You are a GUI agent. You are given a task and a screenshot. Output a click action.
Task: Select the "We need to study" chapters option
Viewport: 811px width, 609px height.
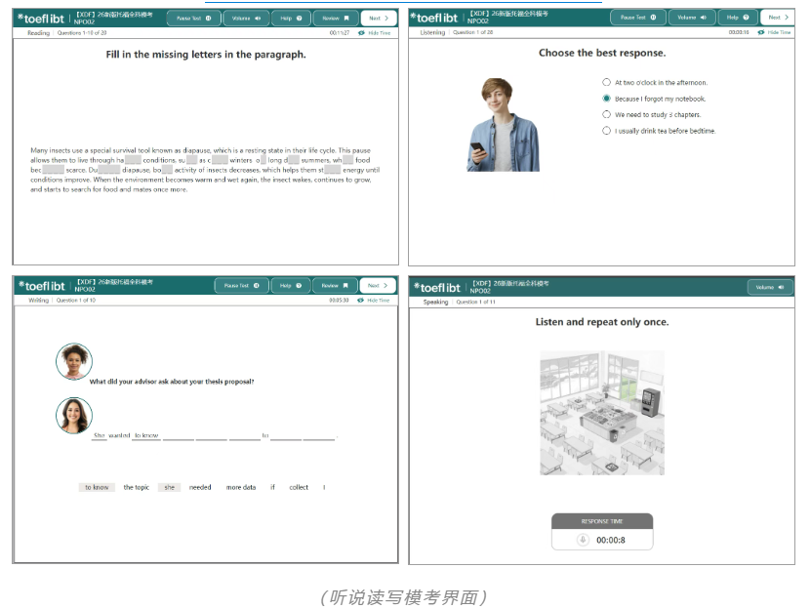click(x=607, y=114)
